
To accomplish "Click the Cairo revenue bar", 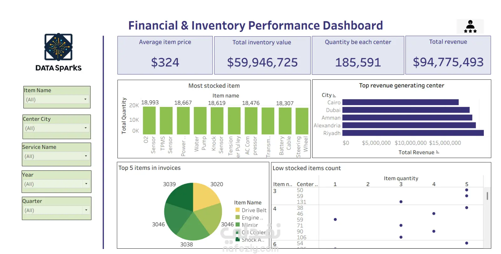I will click(400, 102).
